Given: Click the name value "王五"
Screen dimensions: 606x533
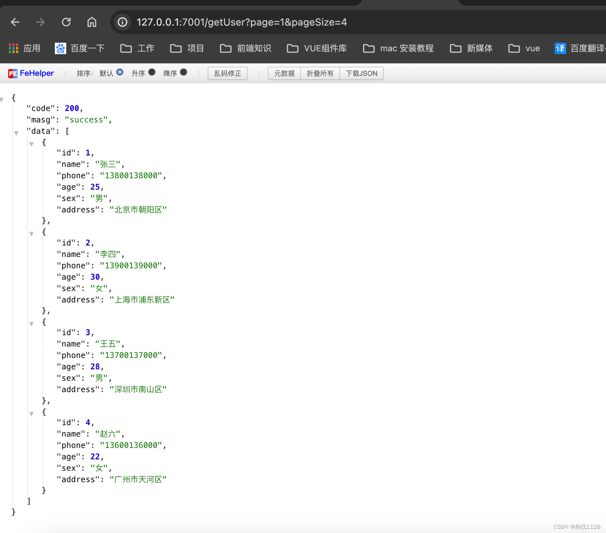Looking at the screenshot, I should click(x=108, y=344).
